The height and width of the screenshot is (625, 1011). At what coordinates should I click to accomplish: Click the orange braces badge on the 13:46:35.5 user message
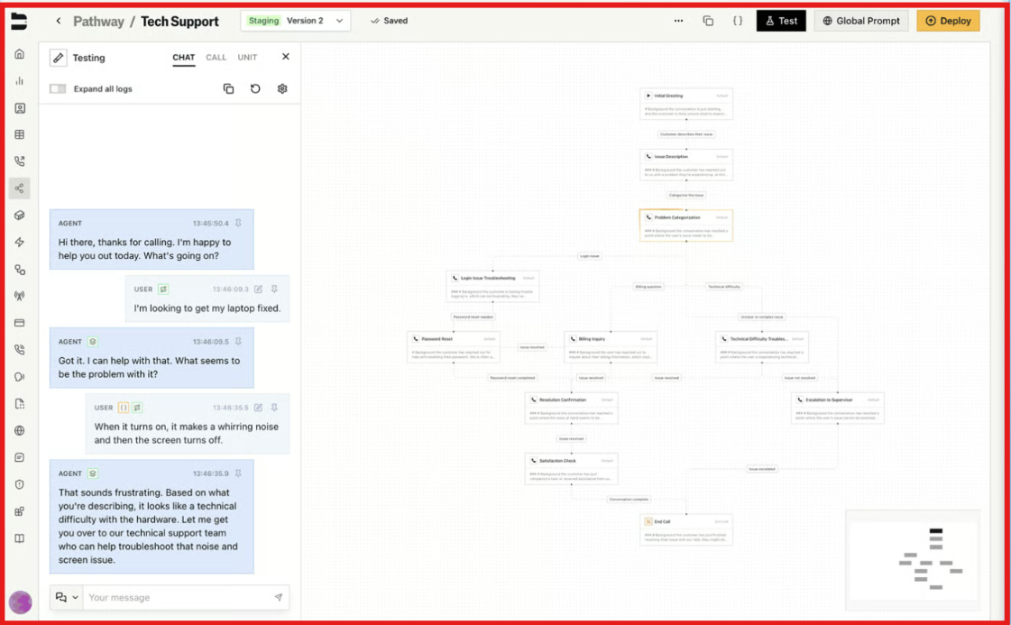(x=124, y=408)
